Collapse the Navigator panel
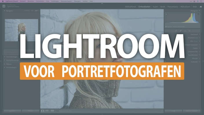204x115 pixels. pyautogui.click(x=5, y=11)
